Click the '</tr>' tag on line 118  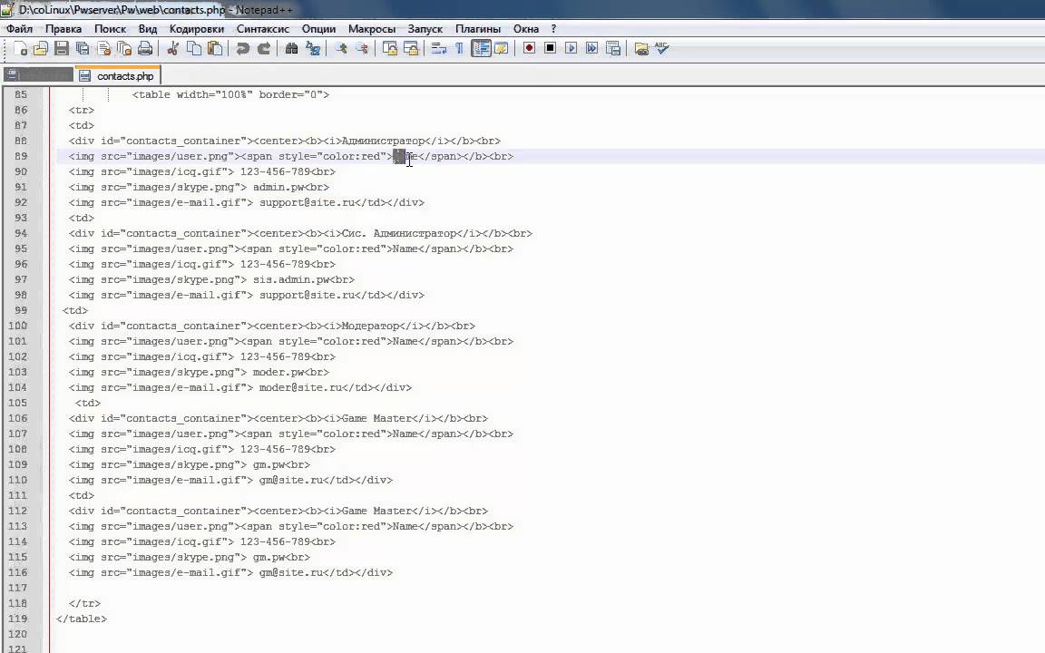84,603
